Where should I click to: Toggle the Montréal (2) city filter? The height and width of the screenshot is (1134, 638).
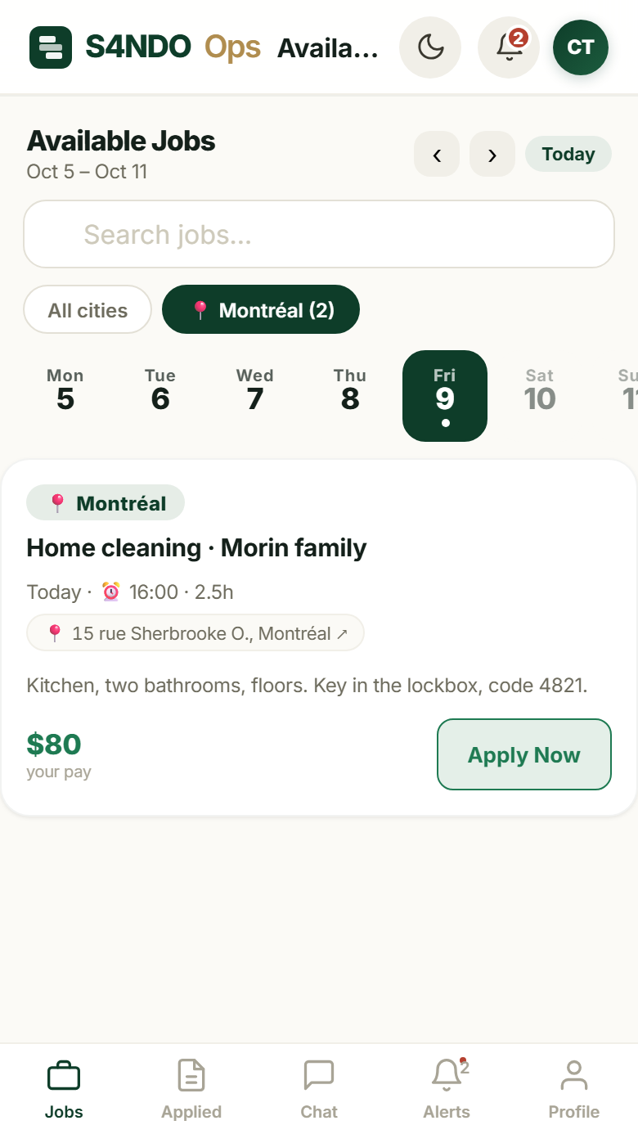[261, 310]
